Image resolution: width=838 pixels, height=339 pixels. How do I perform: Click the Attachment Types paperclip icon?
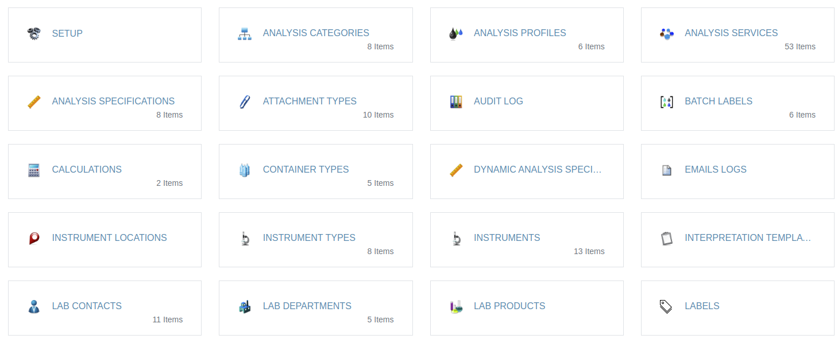coord(245,102)
